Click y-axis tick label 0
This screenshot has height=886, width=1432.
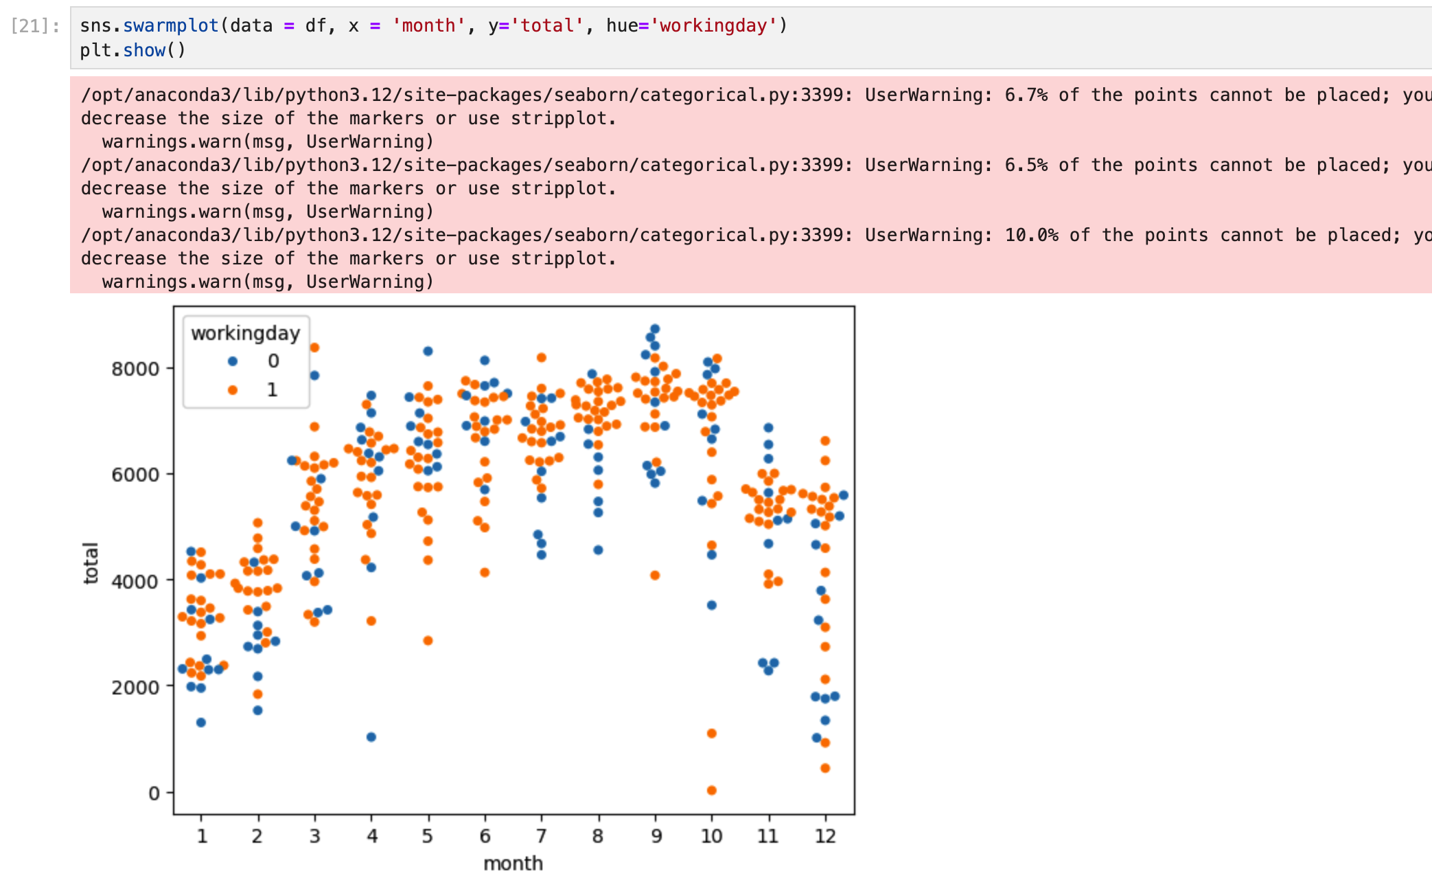click(154, 794)
